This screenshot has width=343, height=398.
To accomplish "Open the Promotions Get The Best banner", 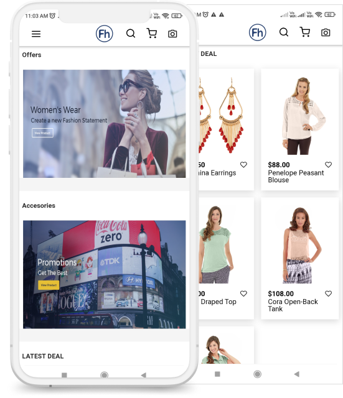I will tap(104, 274).
